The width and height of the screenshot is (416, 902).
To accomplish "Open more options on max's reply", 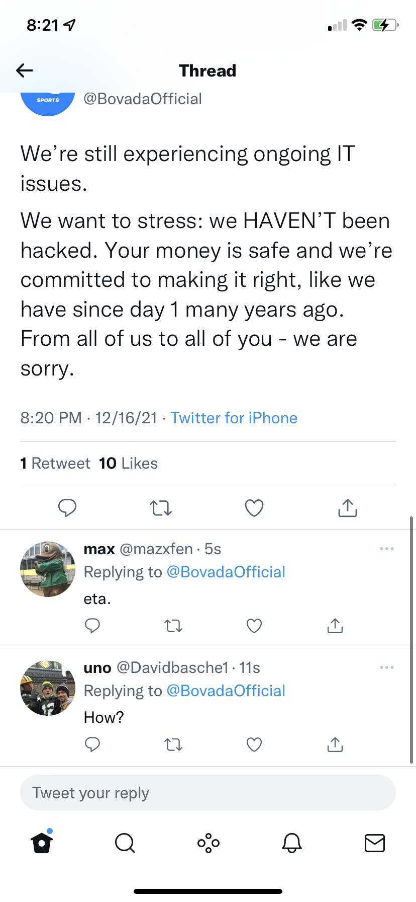I will pyautogui.click(x=386, y=549).
